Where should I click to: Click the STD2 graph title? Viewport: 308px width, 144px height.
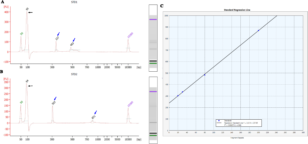(x=75, y=74)
